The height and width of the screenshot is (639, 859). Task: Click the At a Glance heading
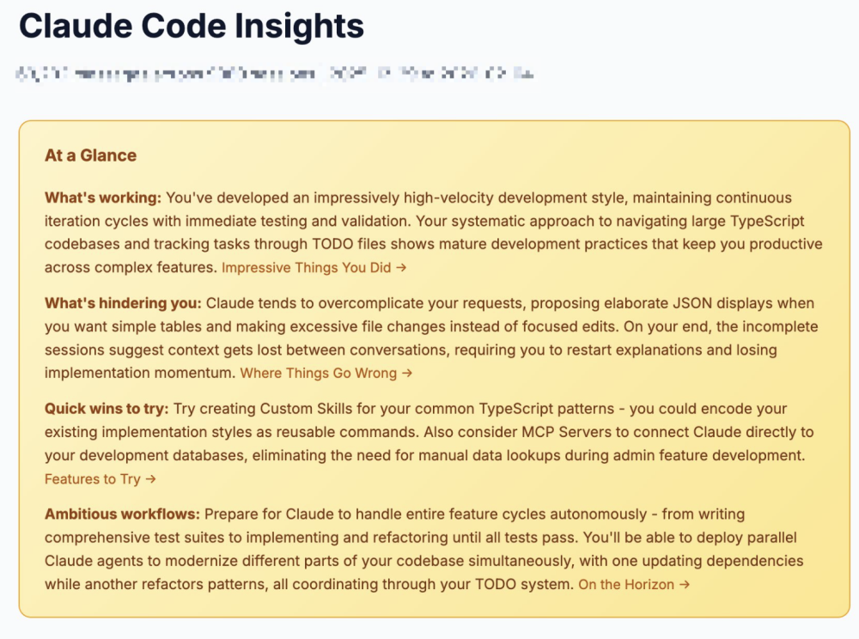click(90, 155)
